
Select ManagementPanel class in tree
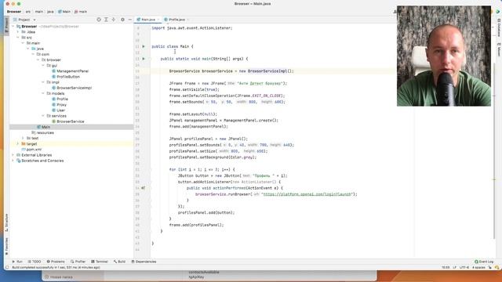coord(70,71)
